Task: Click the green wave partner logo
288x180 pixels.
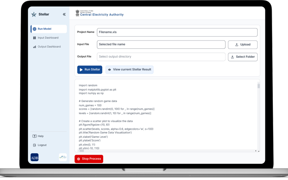Action: point(63,157)
